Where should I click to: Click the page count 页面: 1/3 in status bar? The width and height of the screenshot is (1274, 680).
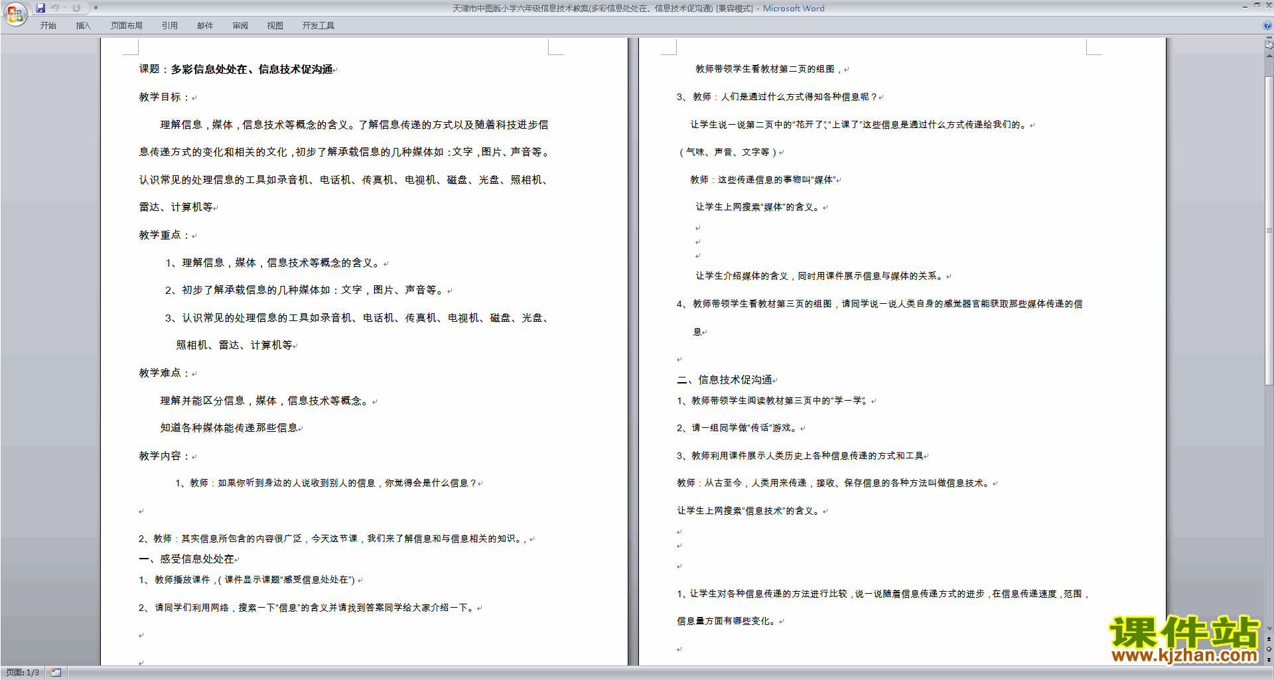click(x=23, y=673)
